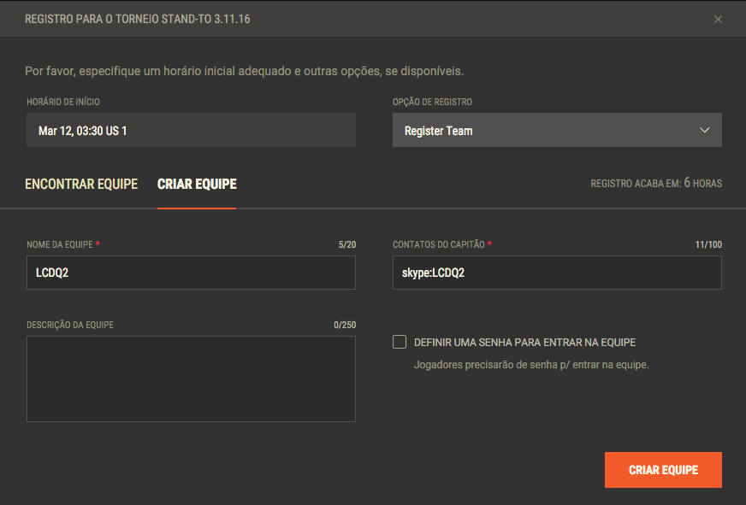Click the Registro acaba em 6 horas text
This screenshot has width=746, height=505.
[x=655, y=184]
